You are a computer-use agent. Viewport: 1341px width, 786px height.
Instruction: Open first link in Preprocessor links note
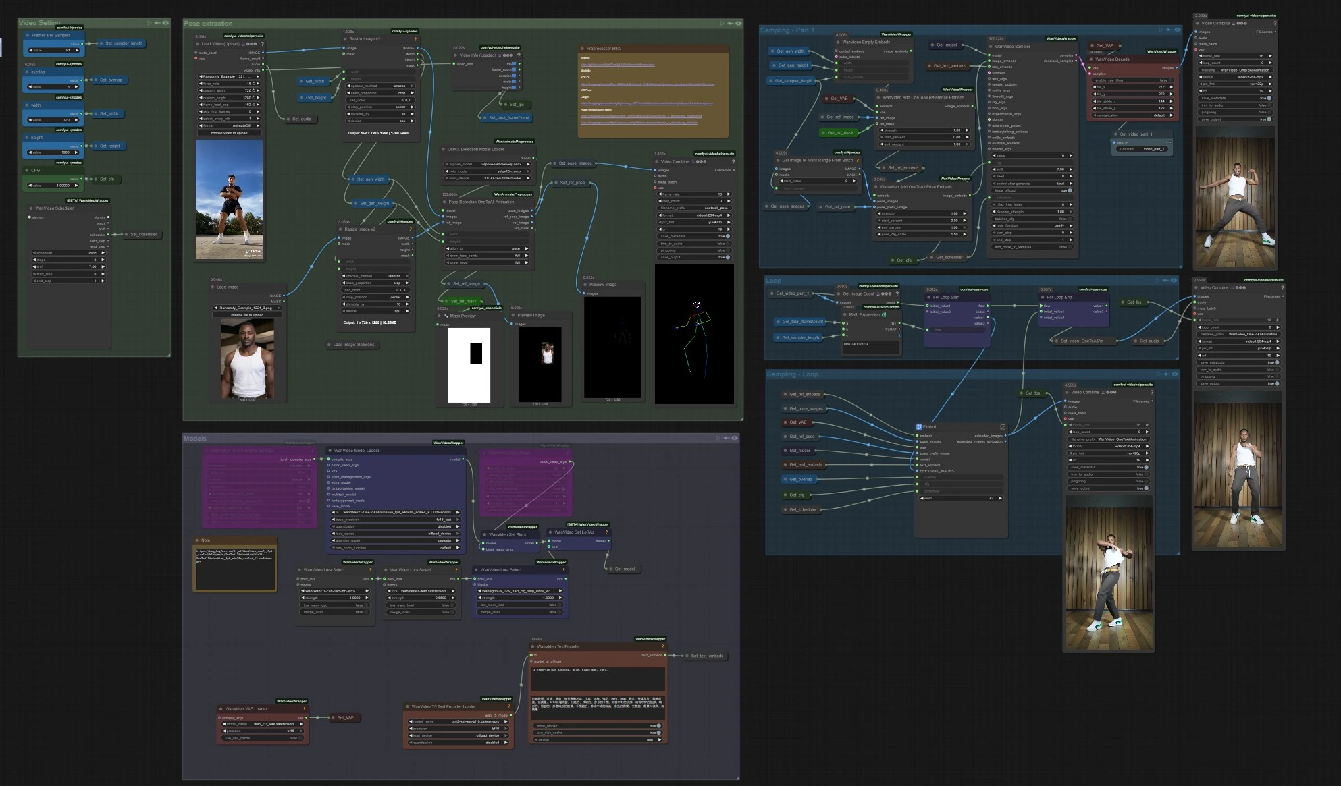coord(618,65)
